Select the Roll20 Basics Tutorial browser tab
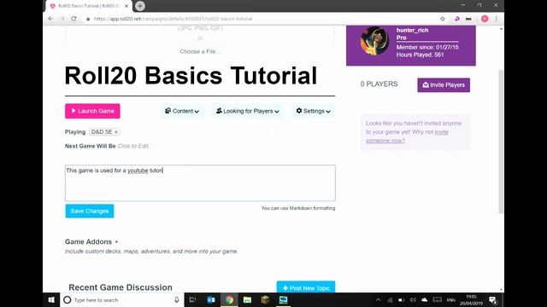Screen dimensions: 547x307 point(89,6)
